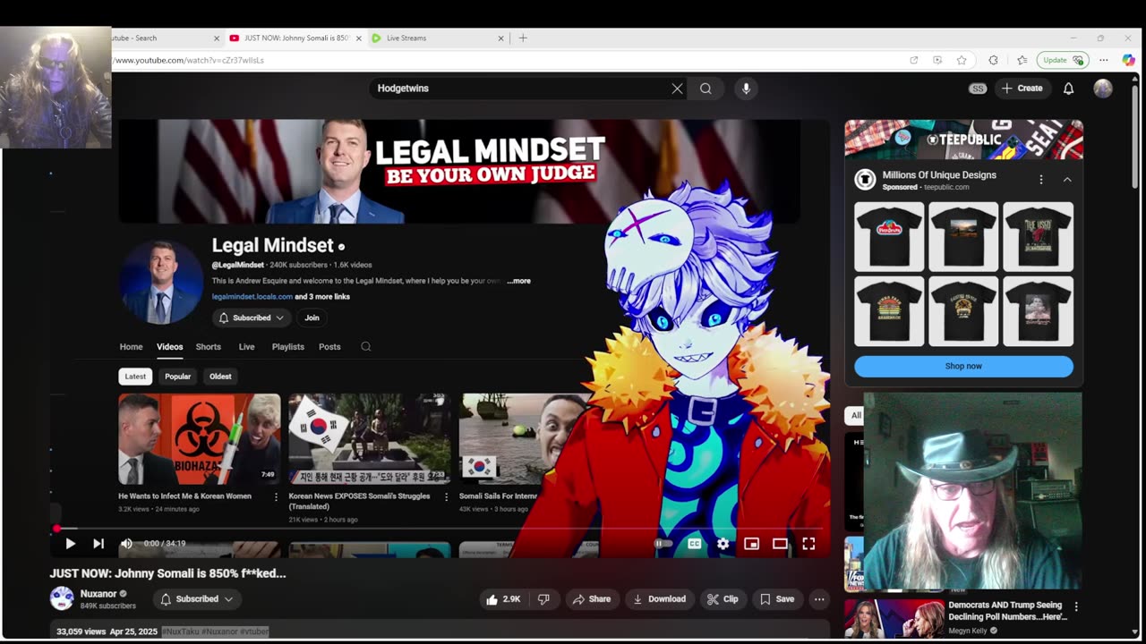Click the browser Update button
Screen dimensions: 1146x644
1063,60
